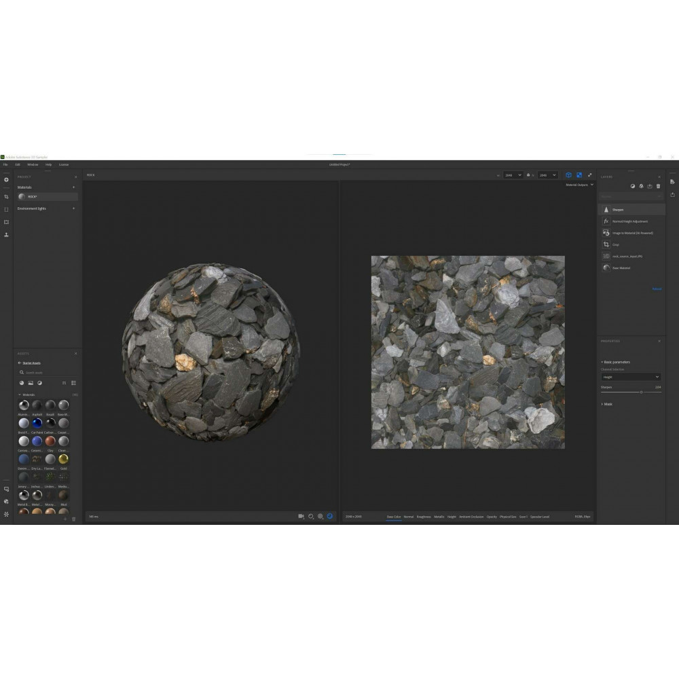Viewport: 679px width, 679px height.
Task: Click the Sharpen layer icon
Action: click(606, 210)
